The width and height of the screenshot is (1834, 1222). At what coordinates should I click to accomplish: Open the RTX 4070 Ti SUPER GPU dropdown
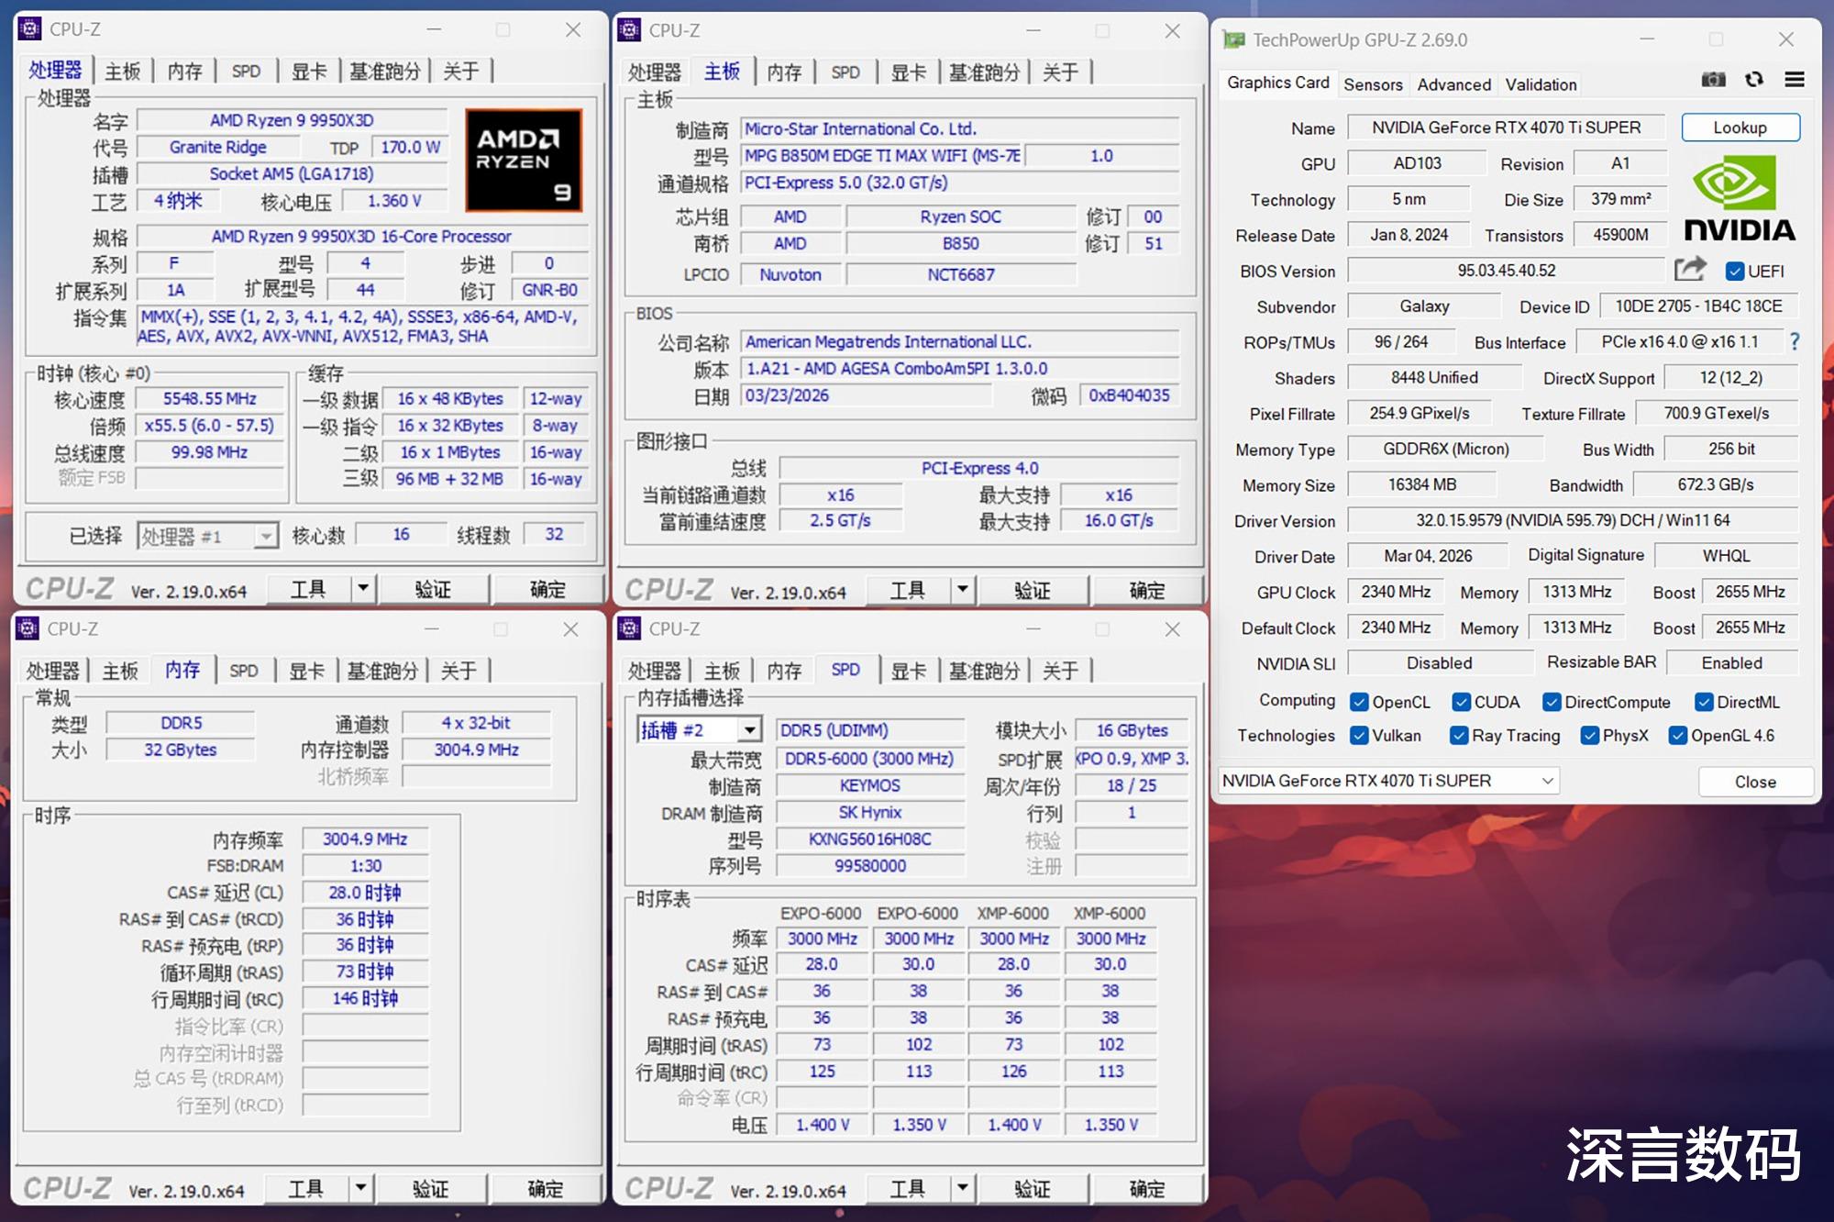1547,781
